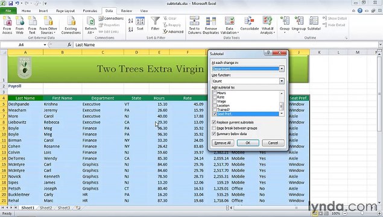Click the insert function fx button
This screenshot has width=383, height=217.
(69, 45)
